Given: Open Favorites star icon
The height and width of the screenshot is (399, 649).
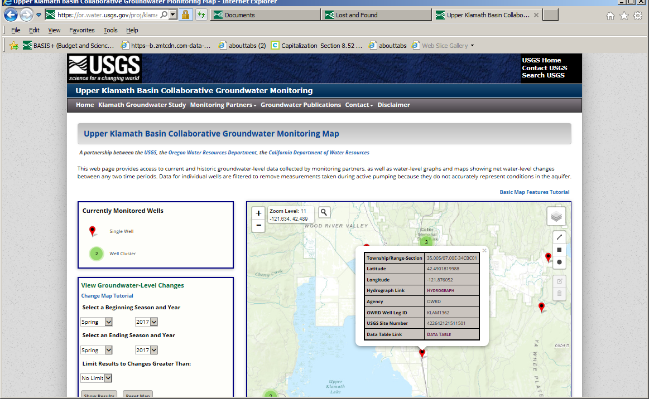Looking at the screenshot, I should coord(624,16).
